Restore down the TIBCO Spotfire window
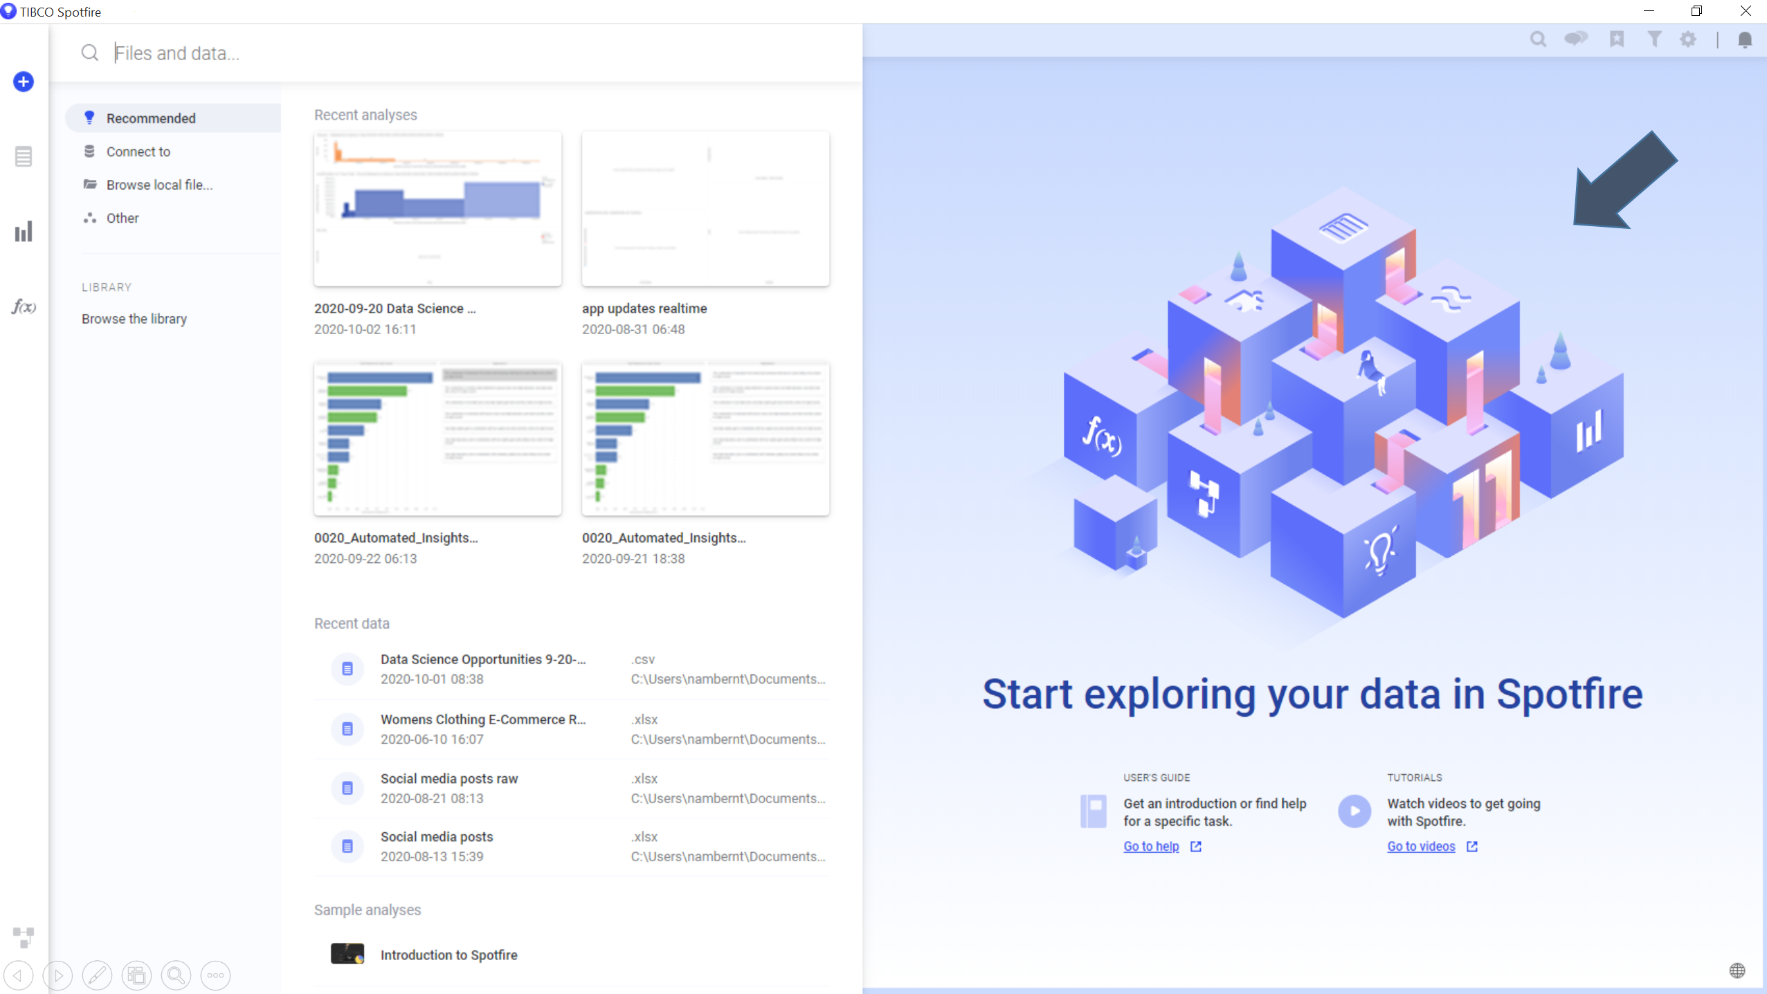 click(x=1696, y=11)
